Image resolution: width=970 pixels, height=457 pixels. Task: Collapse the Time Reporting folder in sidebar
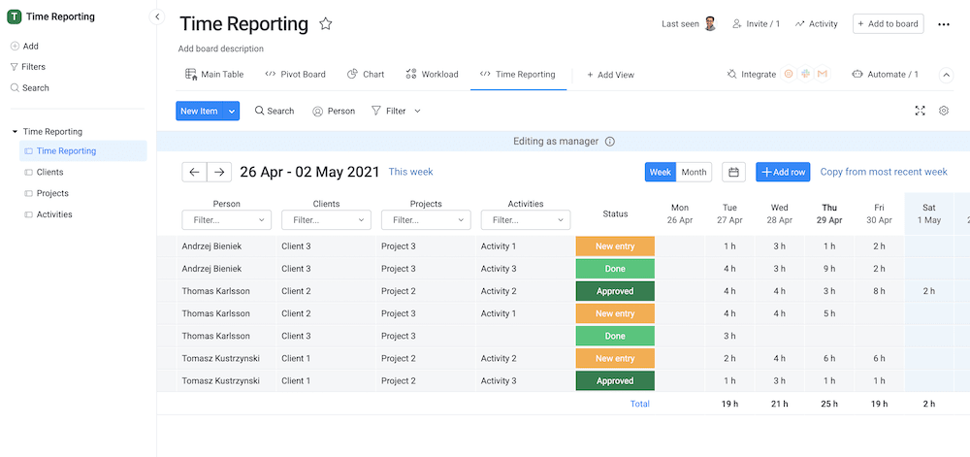point(15,132)
